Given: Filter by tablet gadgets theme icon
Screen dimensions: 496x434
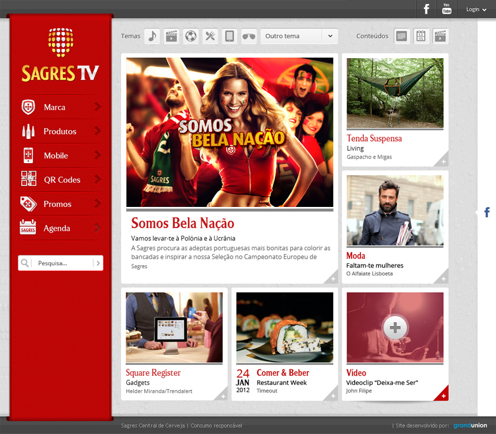Looking at the screenshot, I should (230, 36).
